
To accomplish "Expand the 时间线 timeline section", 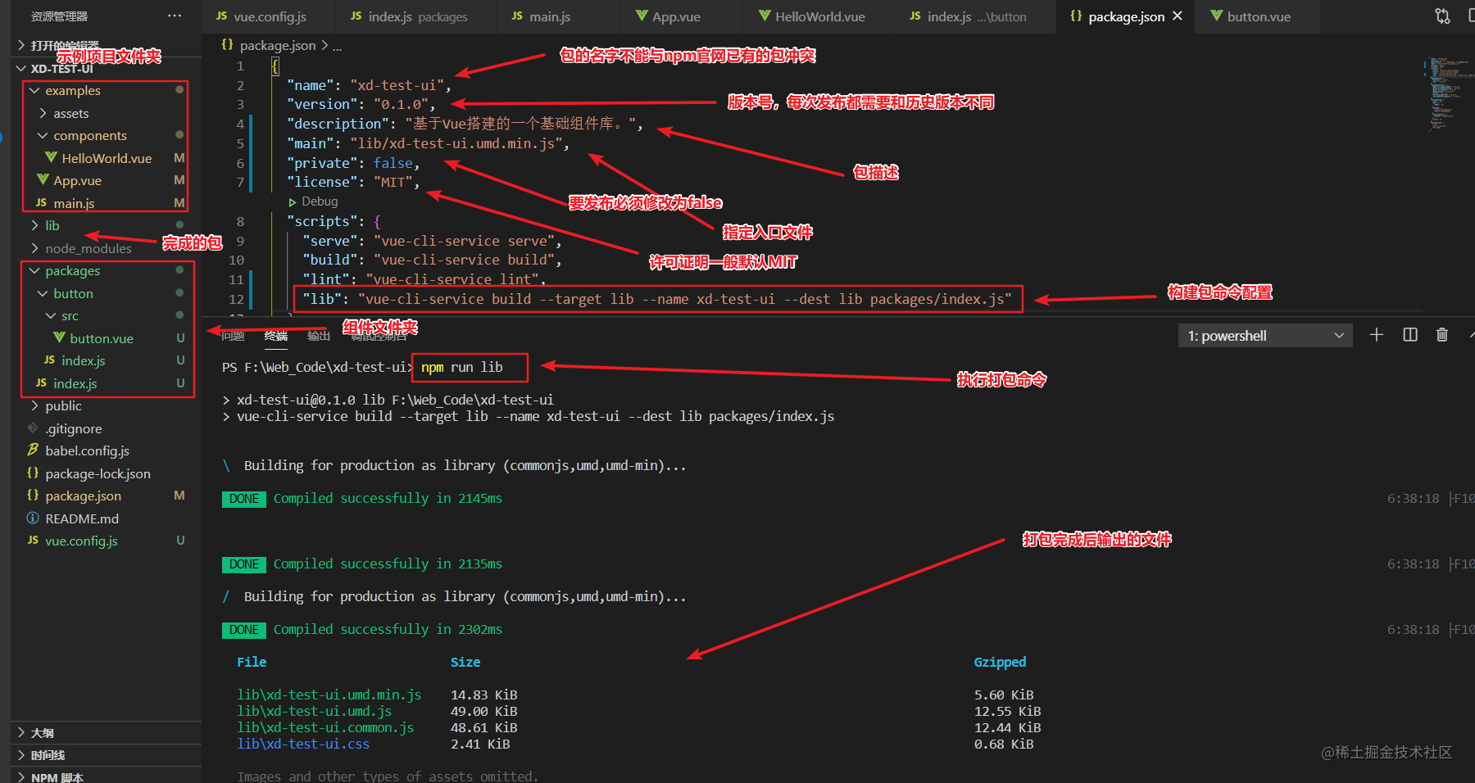I will click(x=107, y=755).
